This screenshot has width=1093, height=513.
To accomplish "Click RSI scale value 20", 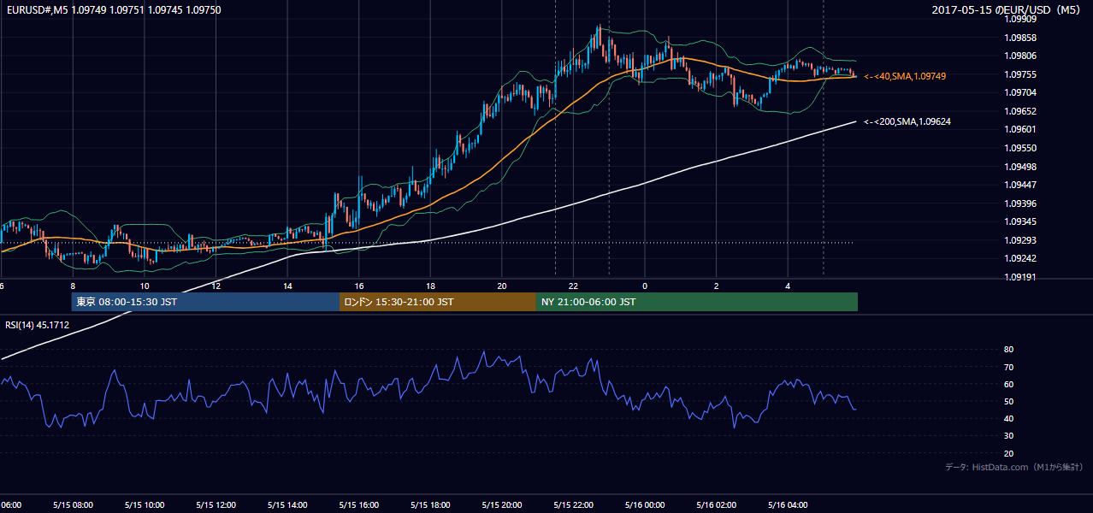I will [x=1008, y=453].
